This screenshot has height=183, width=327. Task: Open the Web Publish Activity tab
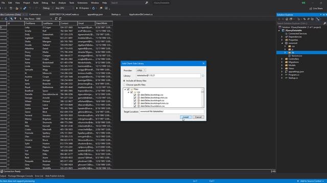(55, 176)
